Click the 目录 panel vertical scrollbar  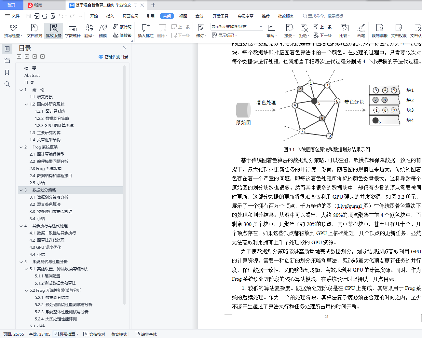pyautogui.click(x=124, y=185)
